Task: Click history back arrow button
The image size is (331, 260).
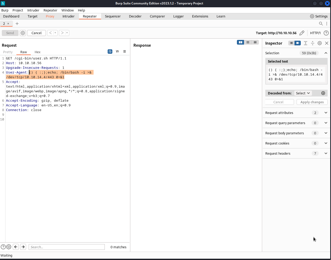Action: pos(51,33)
